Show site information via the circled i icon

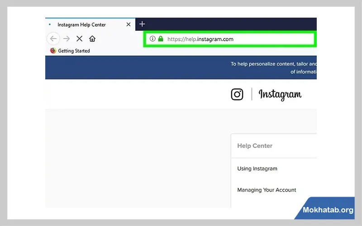(152, 39)
